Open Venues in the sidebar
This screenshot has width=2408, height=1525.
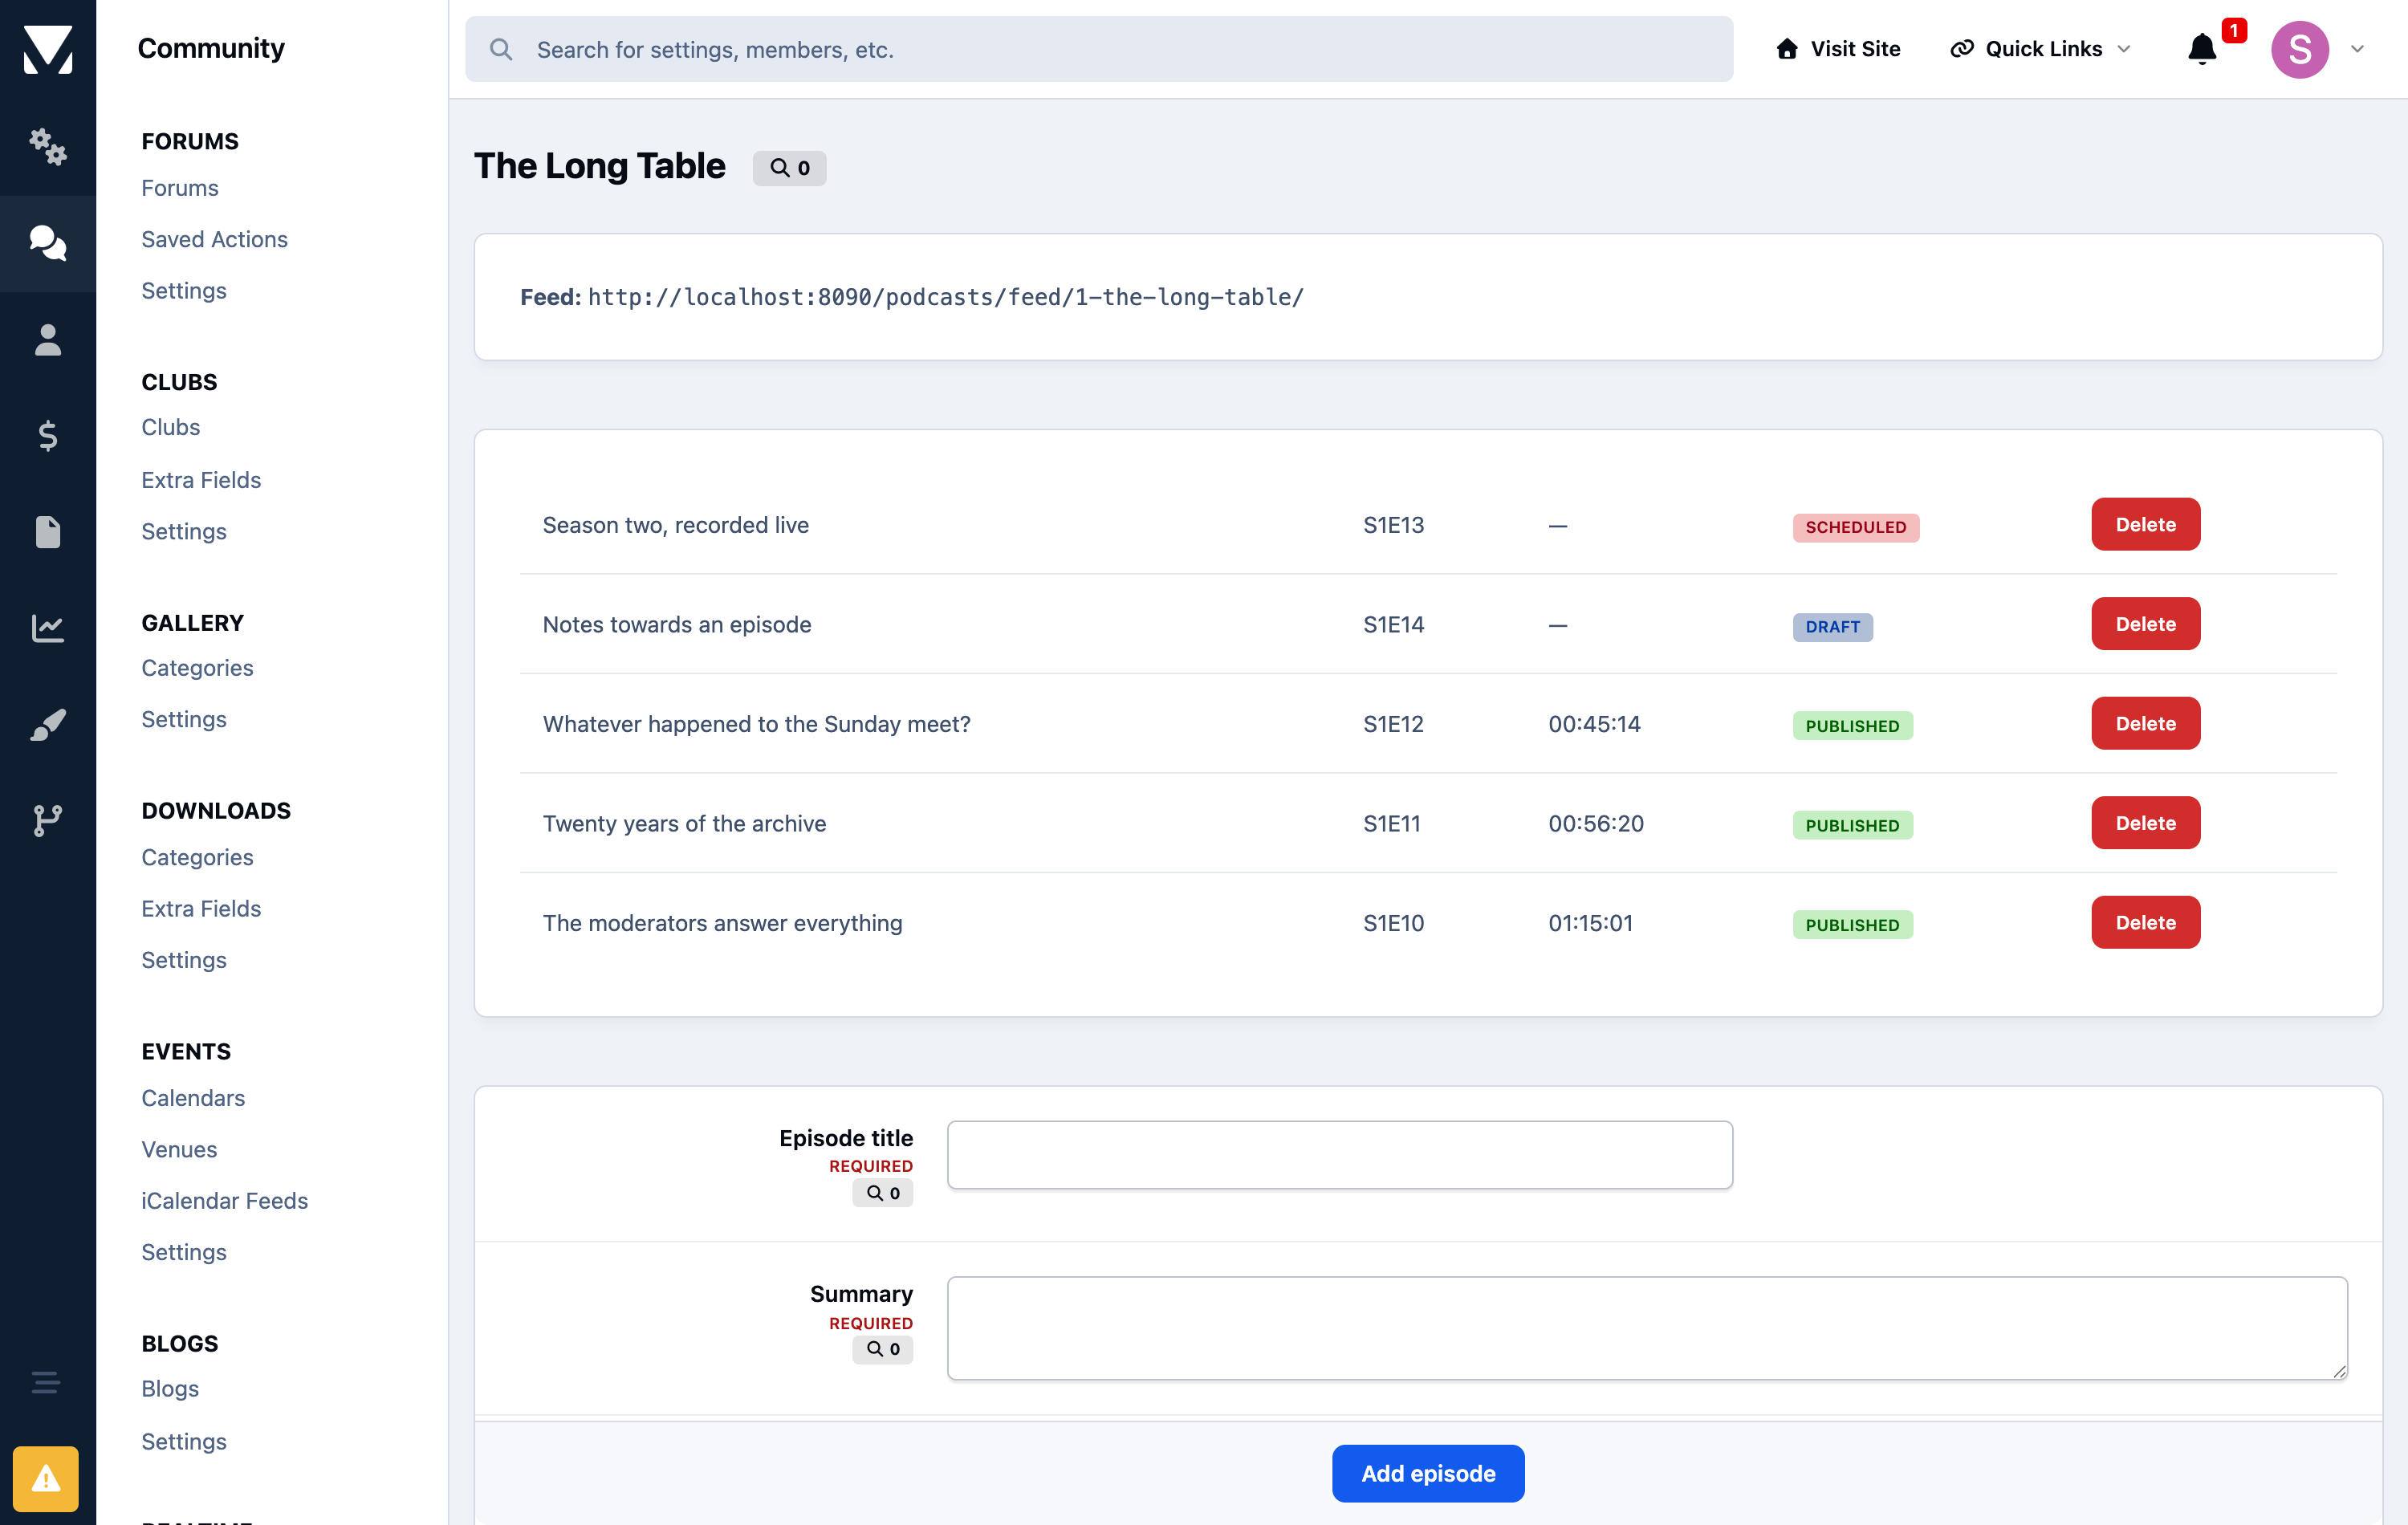179,1149
